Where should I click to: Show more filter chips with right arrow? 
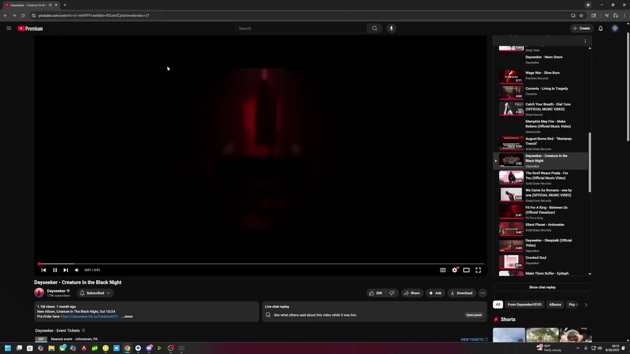pos(586,304)
